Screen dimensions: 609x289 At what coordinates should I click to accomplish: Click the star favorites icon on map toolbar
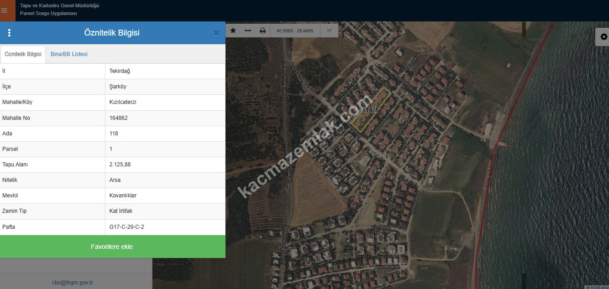[233, 31]
